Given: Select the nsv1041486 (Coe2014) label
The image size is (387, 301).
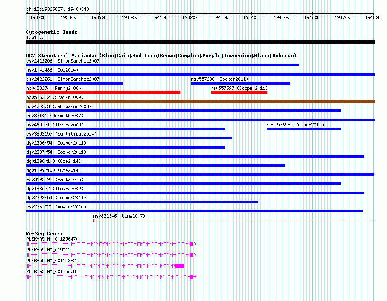Looking at the screenshot, I should (x=52, y=70).
